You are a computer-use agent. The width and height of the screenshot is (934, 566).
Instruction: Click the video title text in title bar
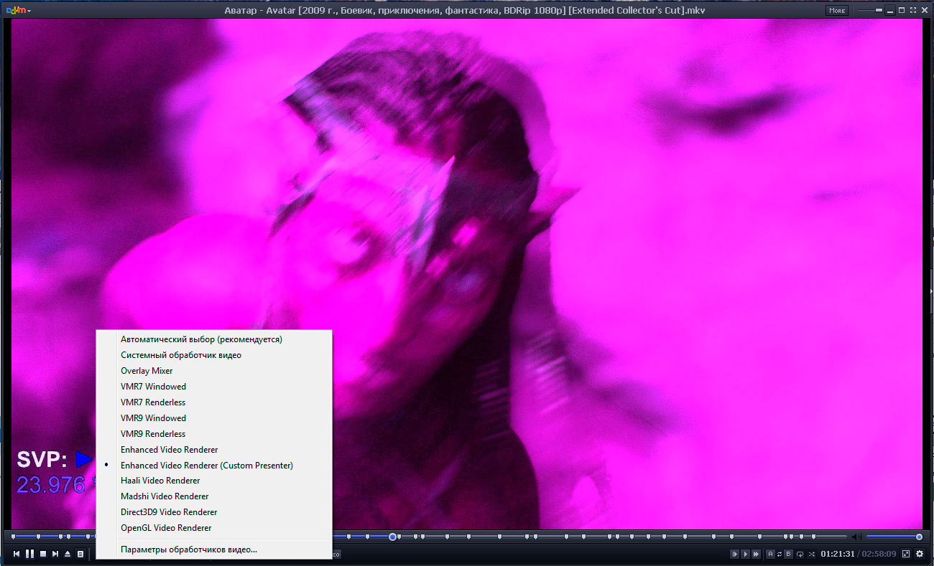(466, 10)
